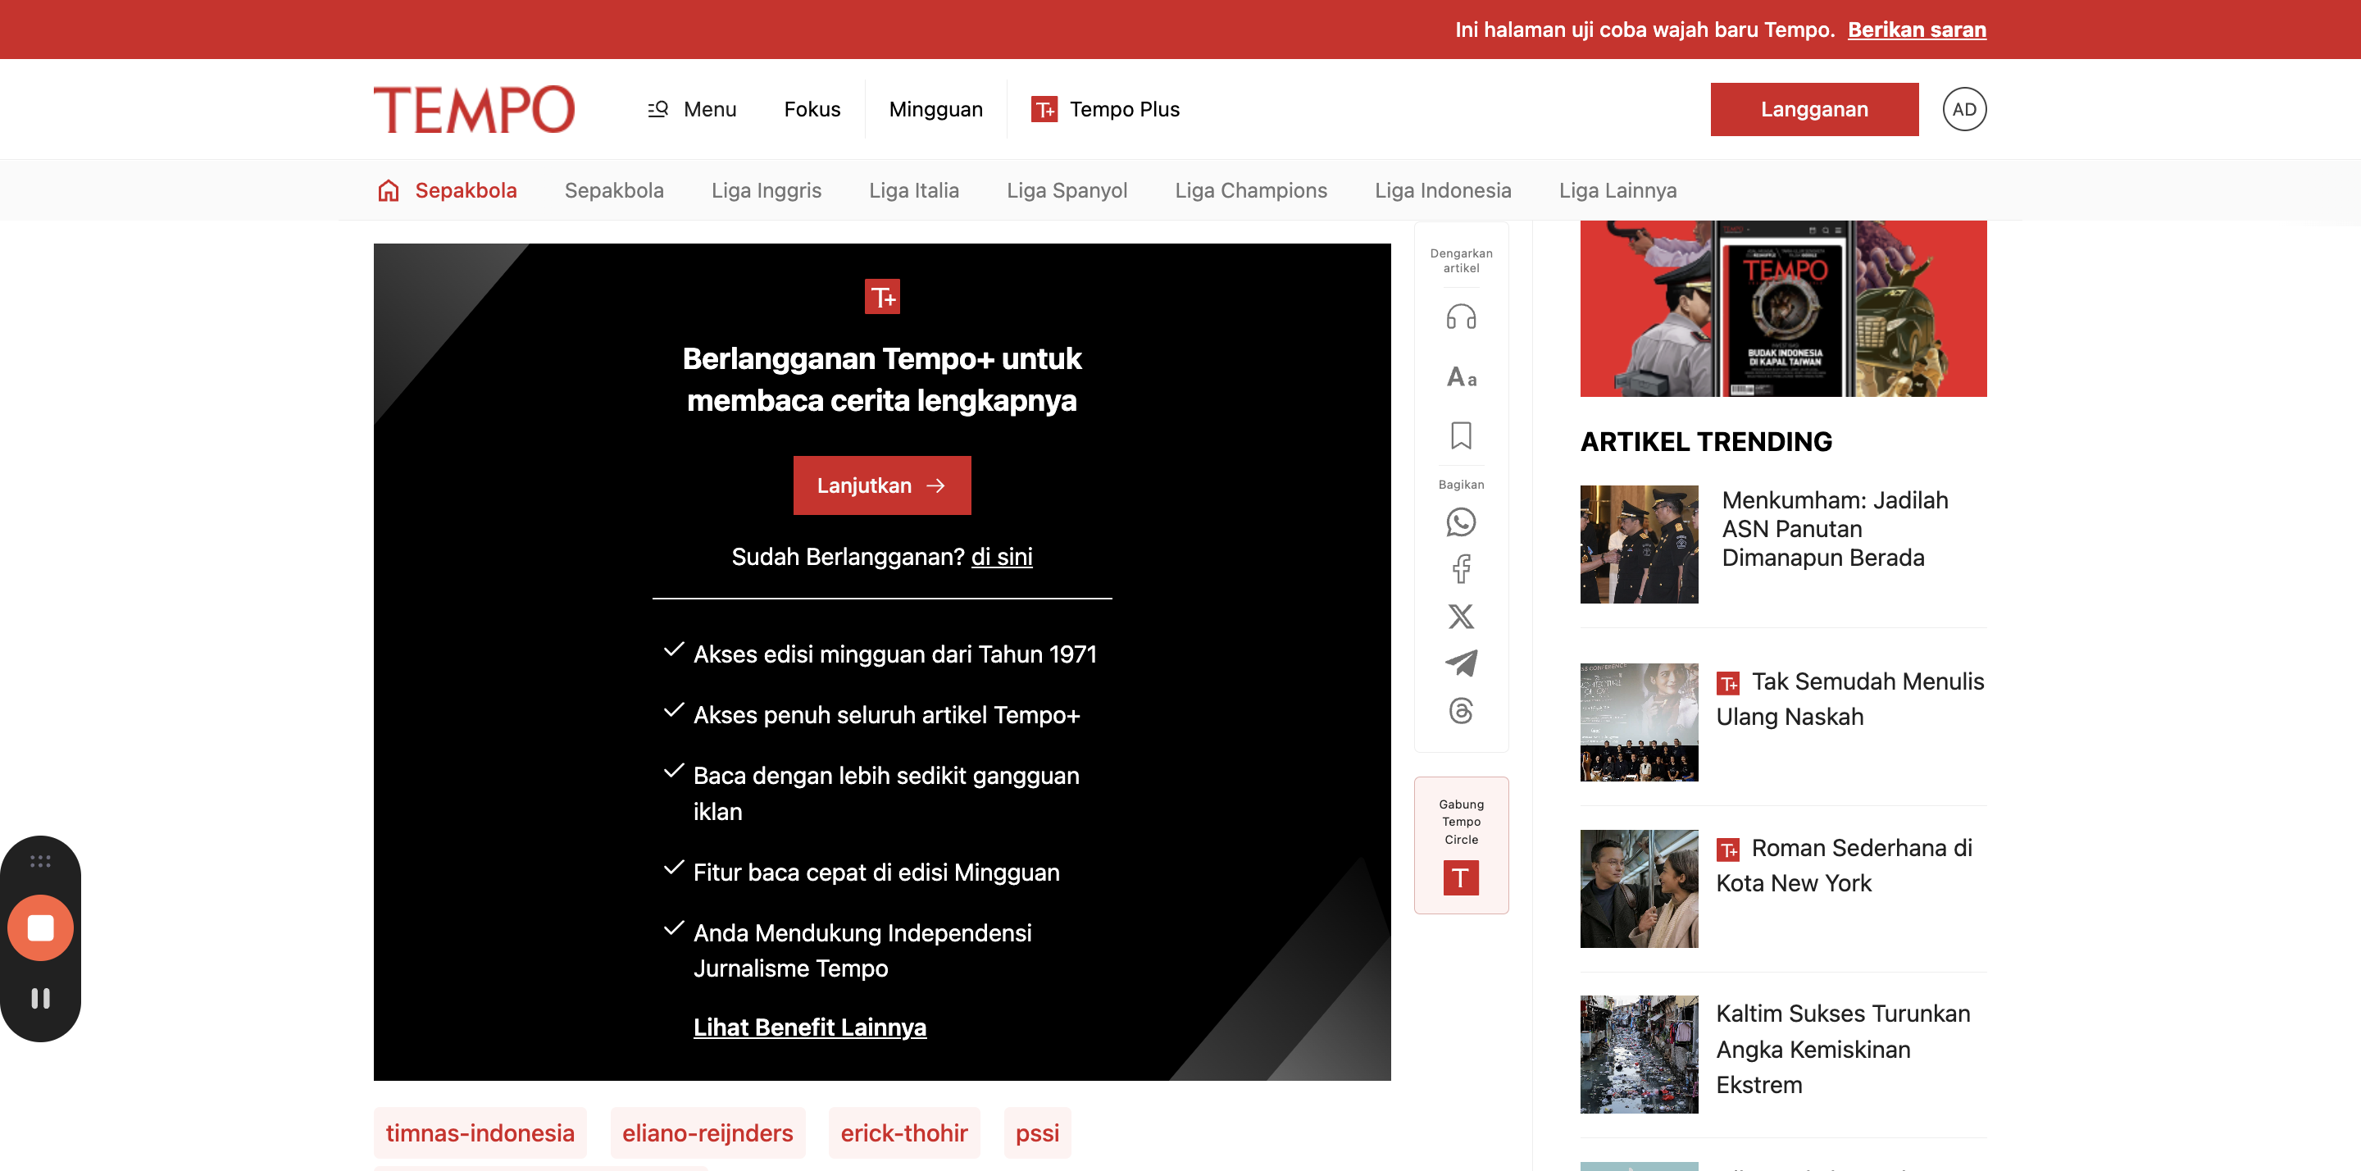This screenshot has height=1171, width=2361.
Task: Select the Liga Indonesia tab
Action: 1443,189
